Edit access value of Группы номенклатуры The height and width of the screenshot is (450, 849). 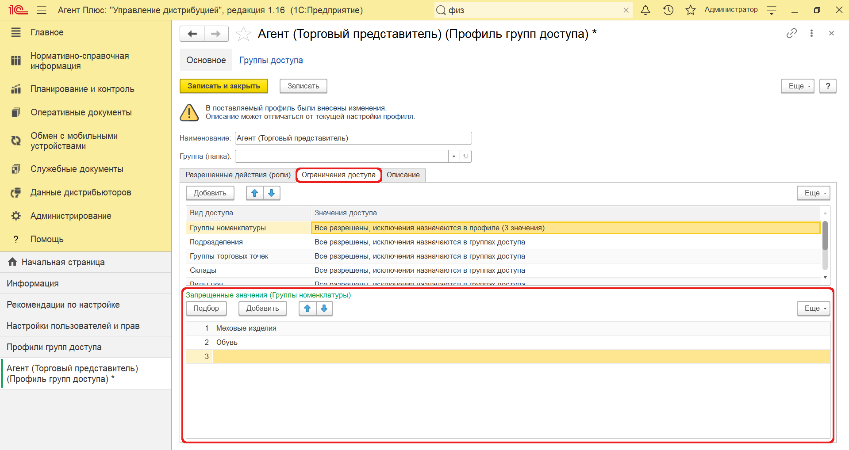(x=566, y=228)
